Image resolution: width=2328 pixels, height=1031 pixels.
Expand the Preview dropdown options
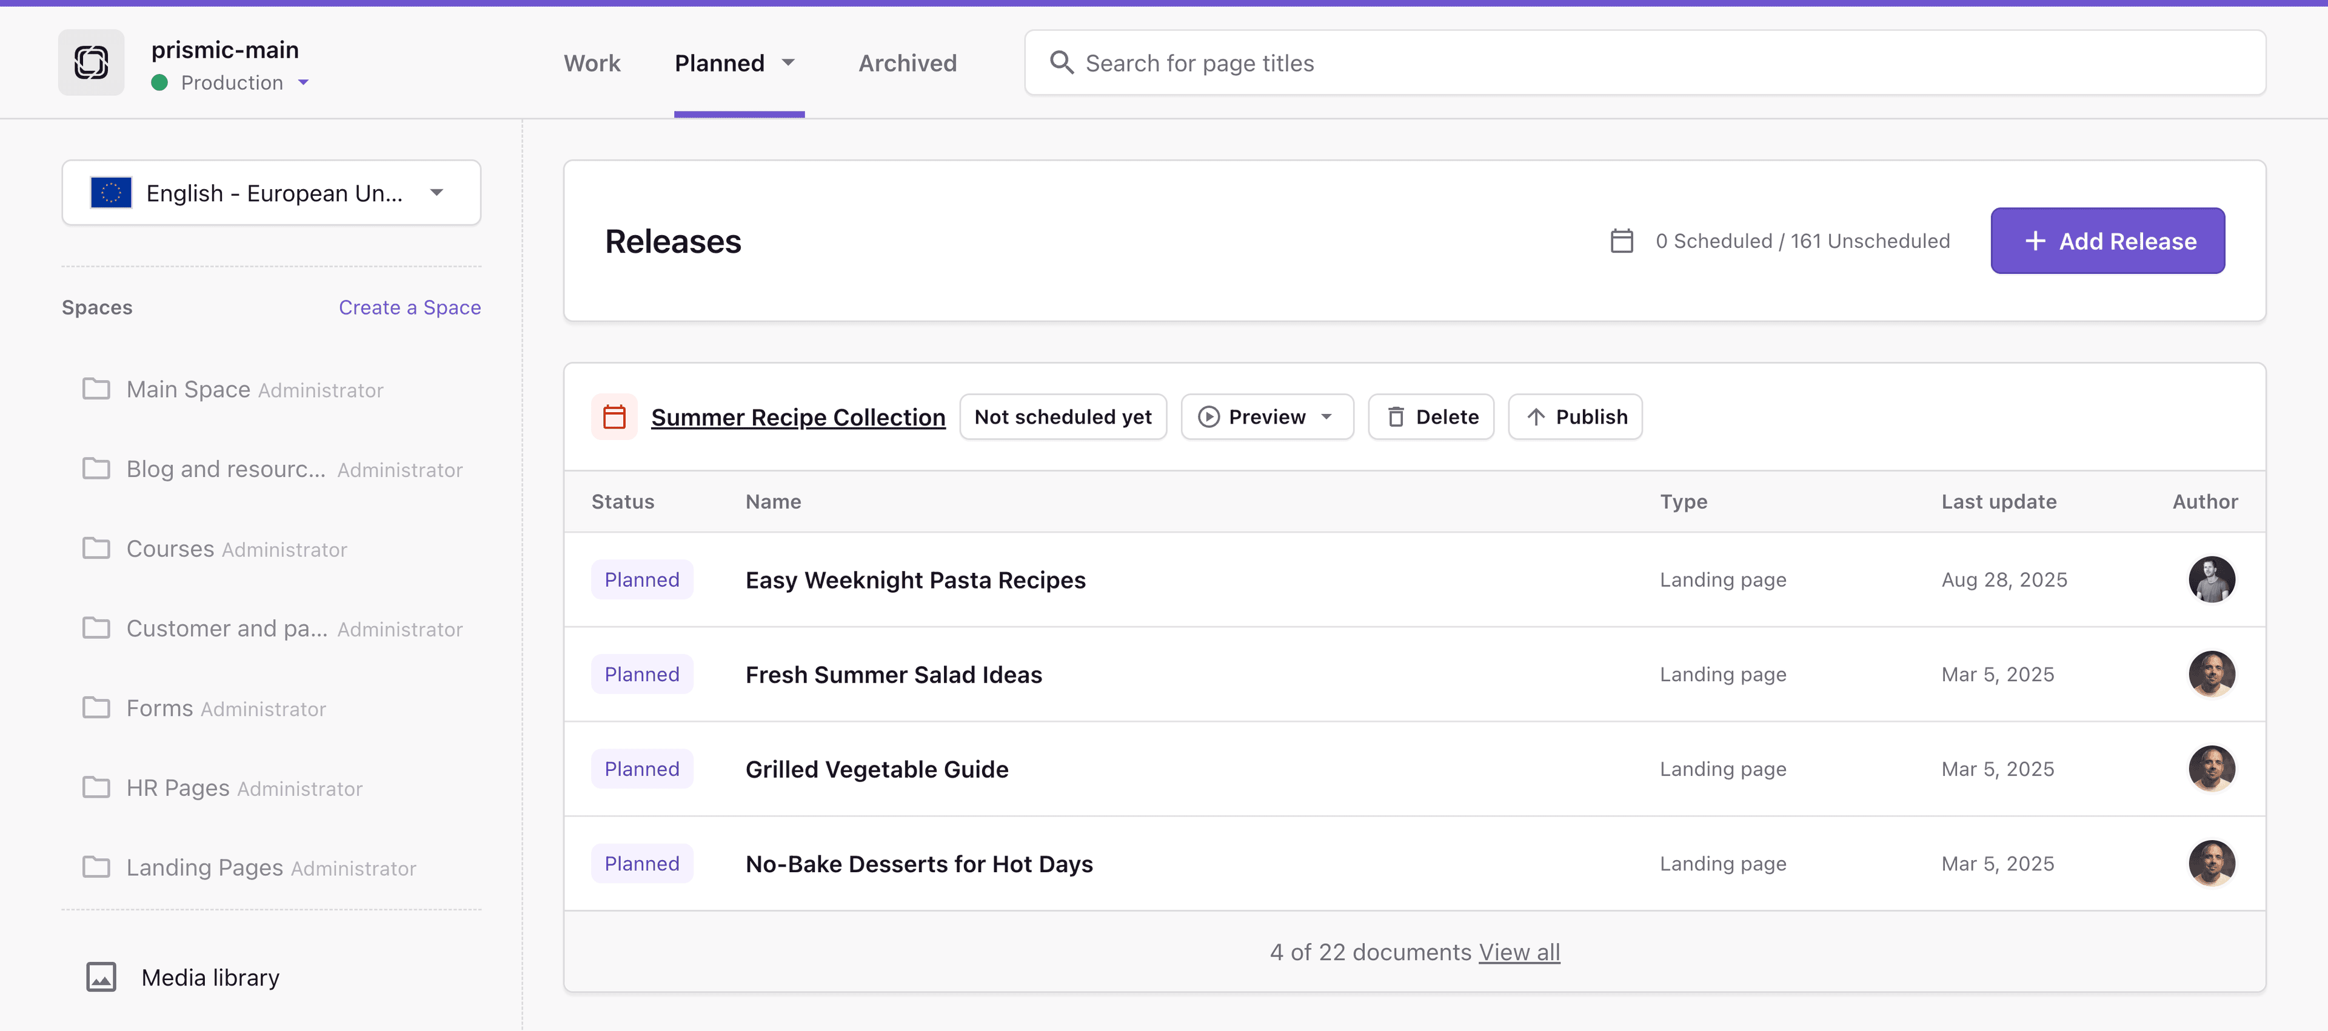coord(1326,416)
